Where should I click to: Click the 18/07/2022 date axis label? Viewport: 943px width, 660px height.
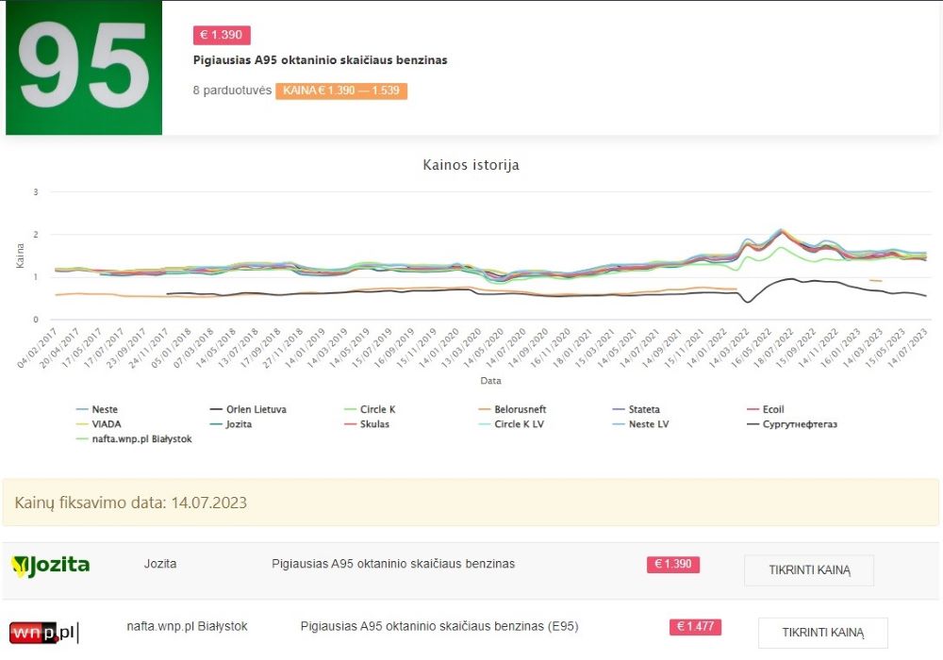point(773,347)
